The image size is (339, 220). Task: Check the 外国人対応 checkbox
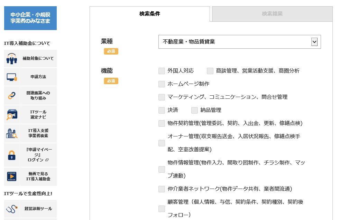pyautogui.click(x=162, y=71)
